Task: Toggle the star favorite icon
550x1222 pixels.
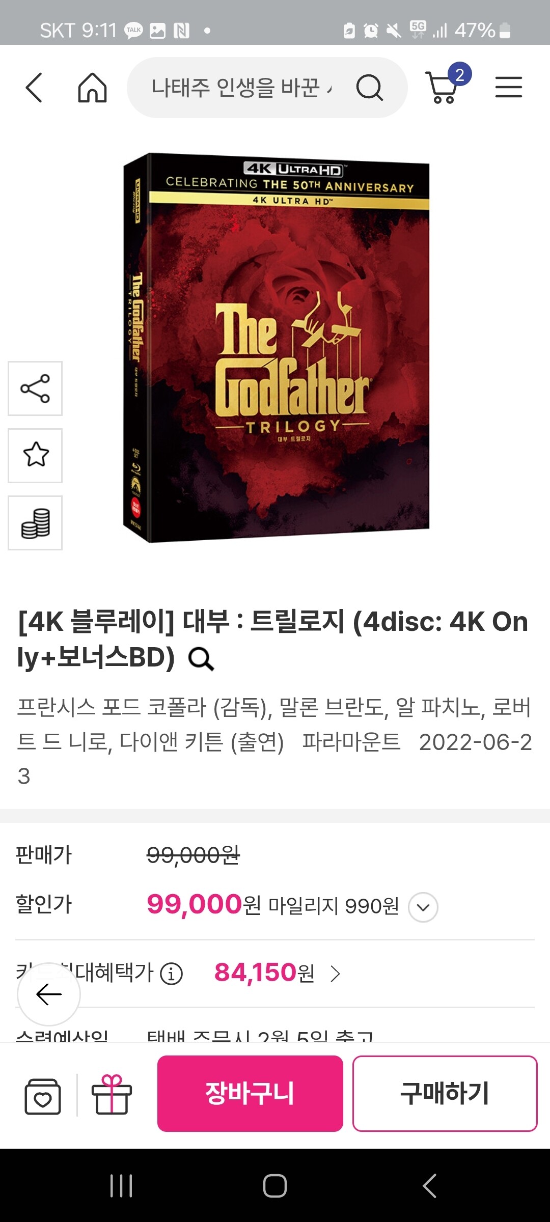Action: pos(35,455)
